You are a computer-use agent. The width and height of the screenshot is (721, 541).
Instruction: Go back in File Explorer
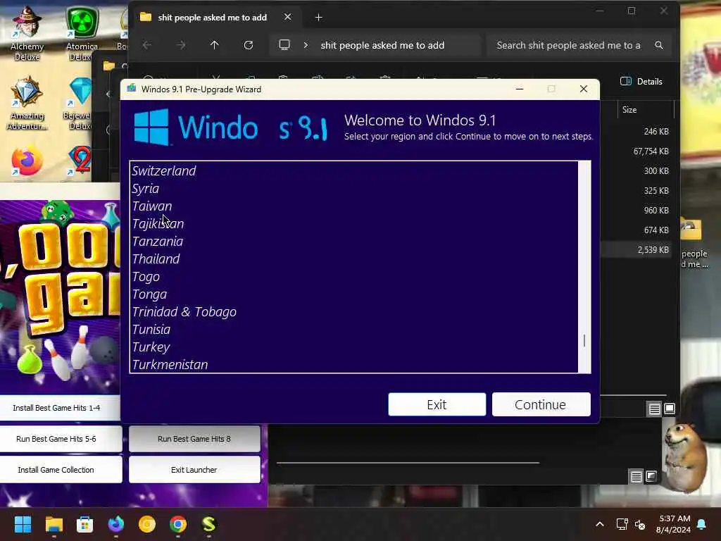click(x=147, y=45)
